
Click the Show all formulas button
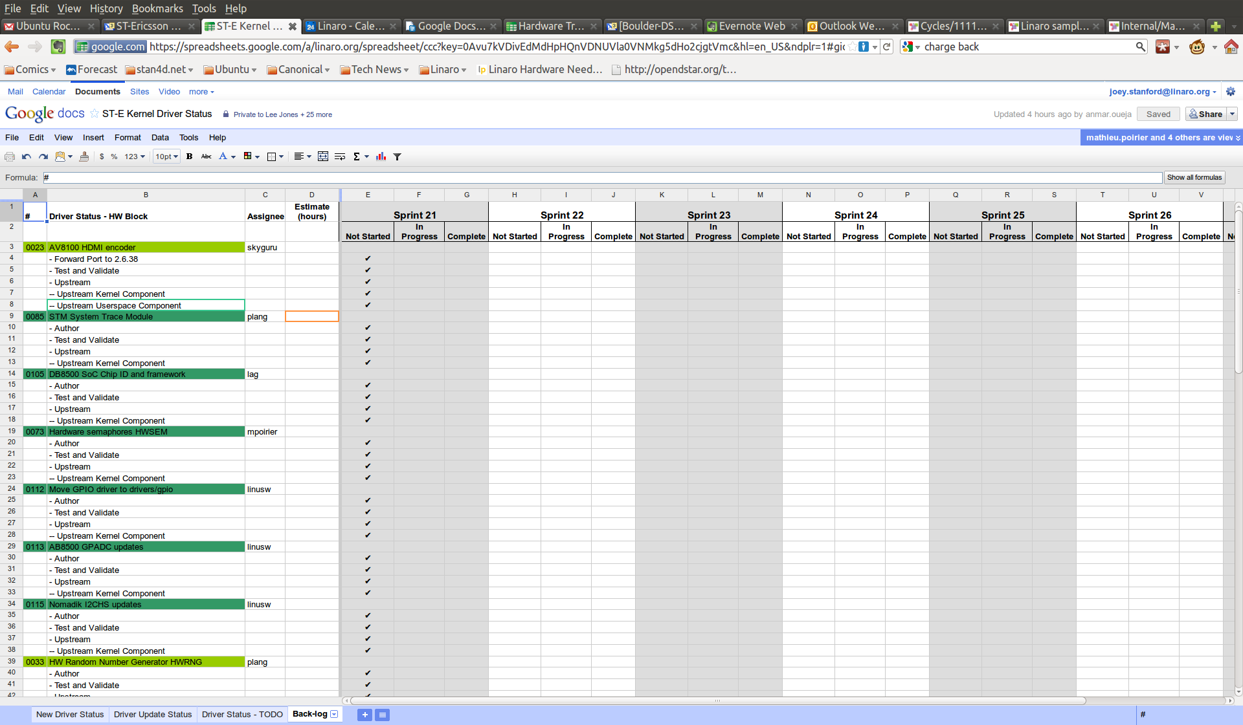point(1194,178)
